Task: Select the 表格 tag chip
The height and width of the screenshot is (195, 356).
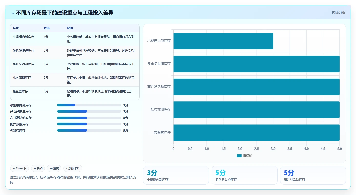Action: [x=38, y=168]
